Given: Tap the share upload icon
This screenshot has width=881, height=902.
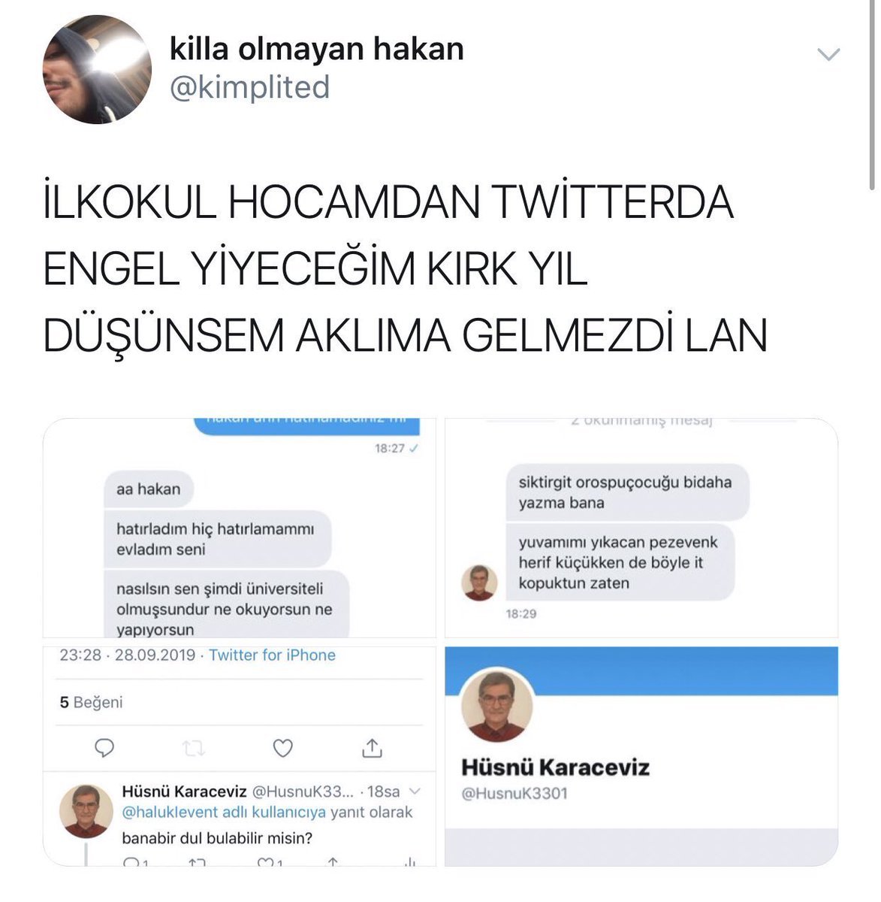Looking at the screenshot, I should pos(372,747).
